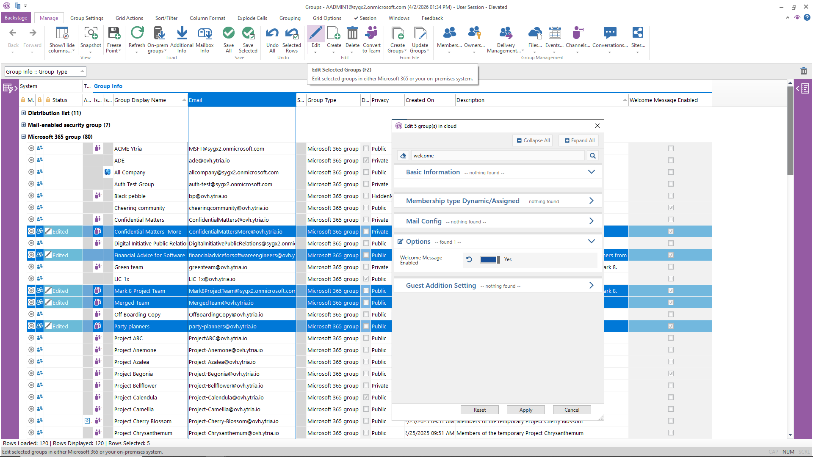Screen dimensions: 813x457
Task: Click the Collapse All button
Action: [533, 140]
